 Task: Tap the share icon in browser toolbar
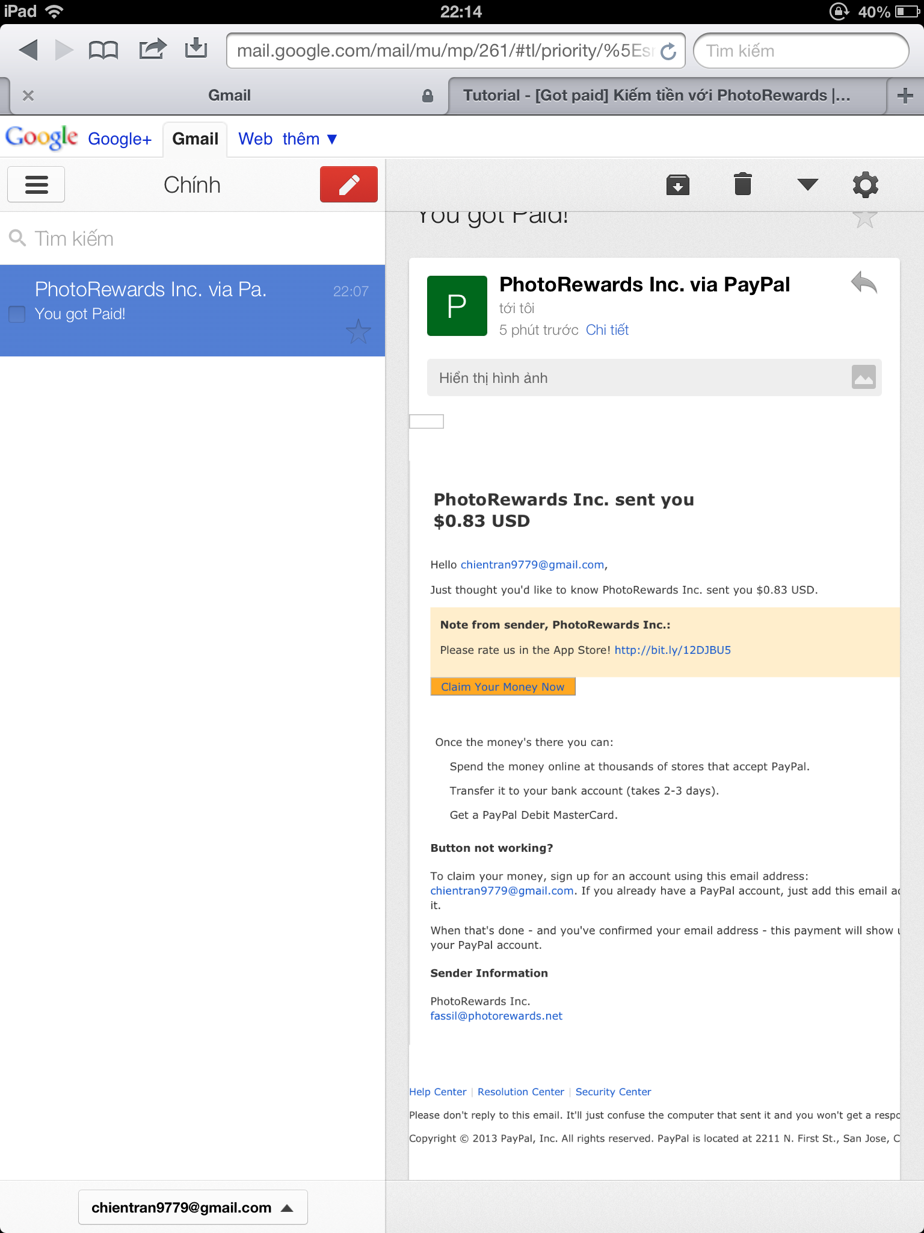point(152,49)
